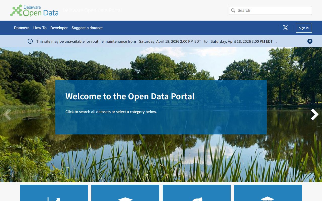Advance carousel with the right arrow
Image resolution: width=322 pixels, height=201 pixels.
314,115
